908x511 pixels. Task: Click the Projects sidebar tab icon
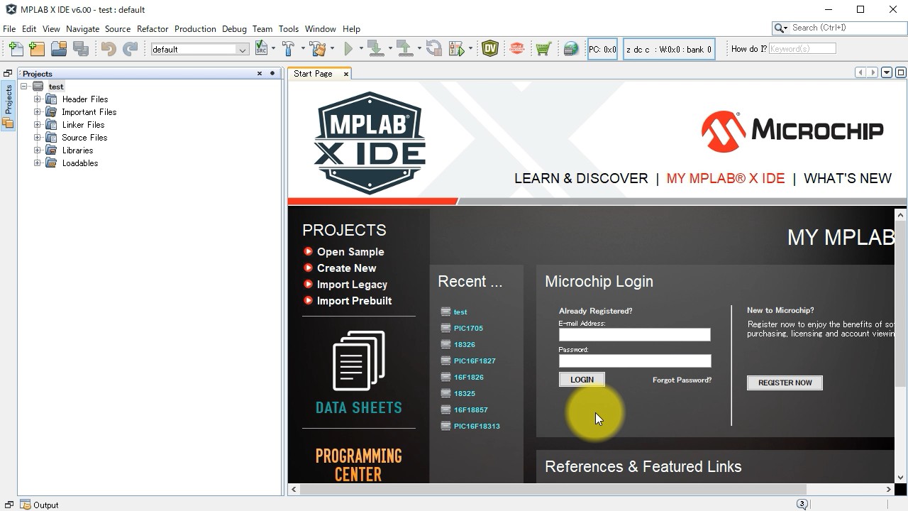tap(9, 123)
